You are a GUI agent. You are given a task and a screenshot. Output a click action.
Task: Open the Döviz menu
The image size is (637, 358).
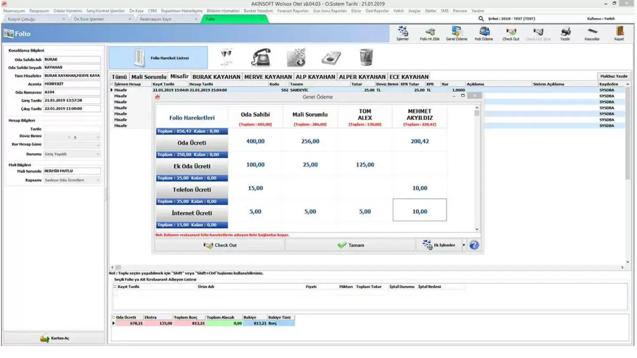click(356, 11)
